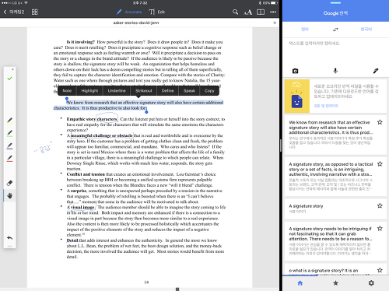Select target language Korean
The image size is (389, 291).
pos(366,30)
